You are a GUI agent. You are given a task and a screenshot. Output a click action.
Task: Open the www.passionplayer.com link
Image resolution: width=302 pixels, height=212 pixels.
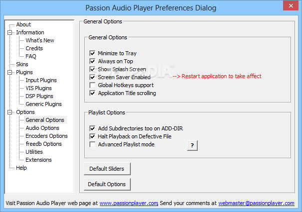[129, 204]
